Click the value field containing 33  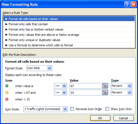pyautogui.click(x=86, y=93)
